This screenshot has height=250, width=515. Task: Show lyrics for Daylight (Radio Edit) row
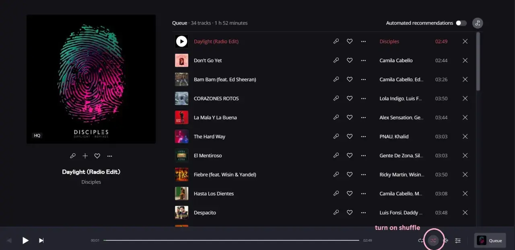[x=336, y=41]
